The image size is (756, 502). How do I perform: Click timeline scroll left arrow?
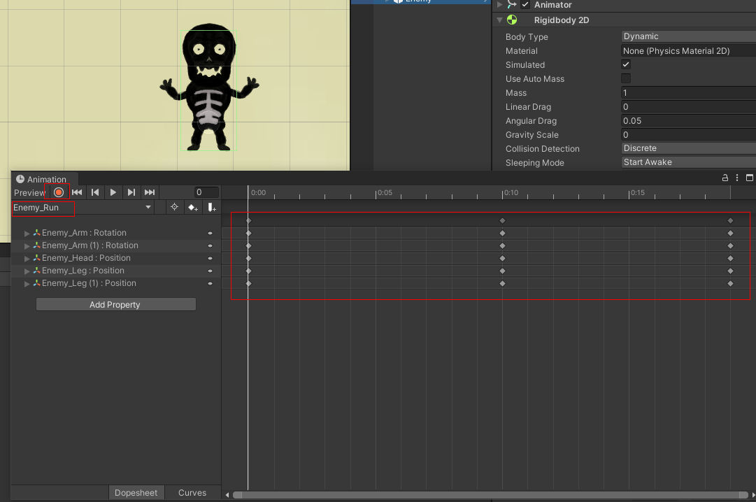[227, 495]
